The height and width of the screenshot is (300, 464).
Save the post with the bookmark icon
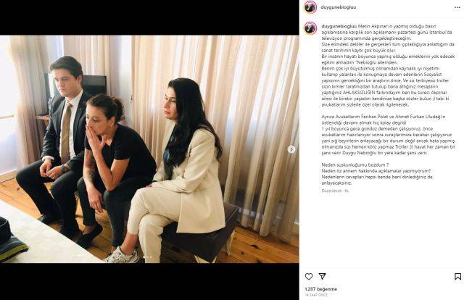[457, 276]
